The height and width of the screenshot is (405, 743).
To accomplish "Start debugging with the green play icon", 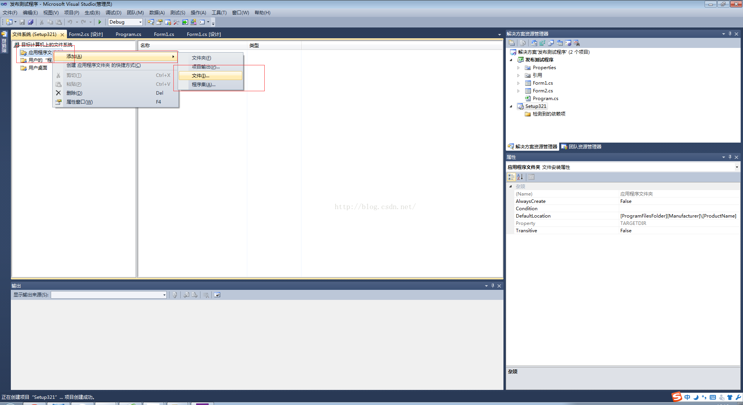I will (x=100, y=22).
